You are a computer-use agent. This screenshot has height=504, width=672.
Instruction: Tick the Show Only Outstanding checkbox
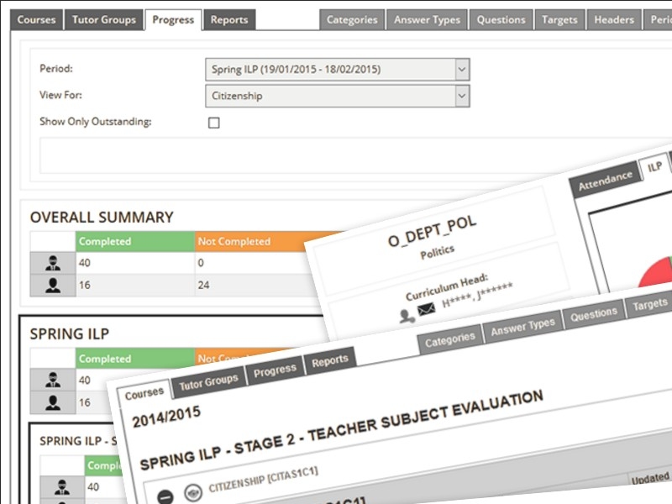214,123
